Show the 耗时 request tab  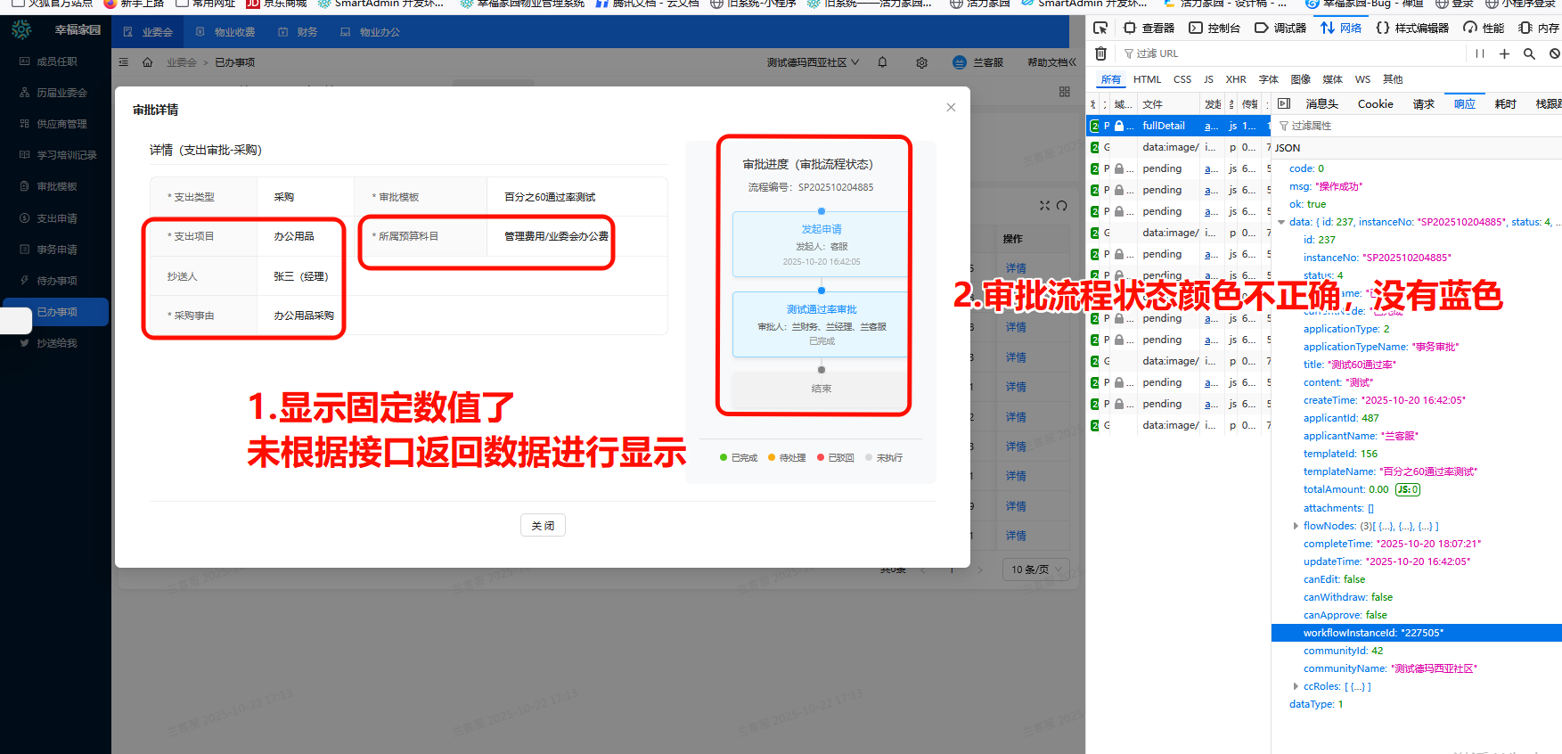[1506, 104]
